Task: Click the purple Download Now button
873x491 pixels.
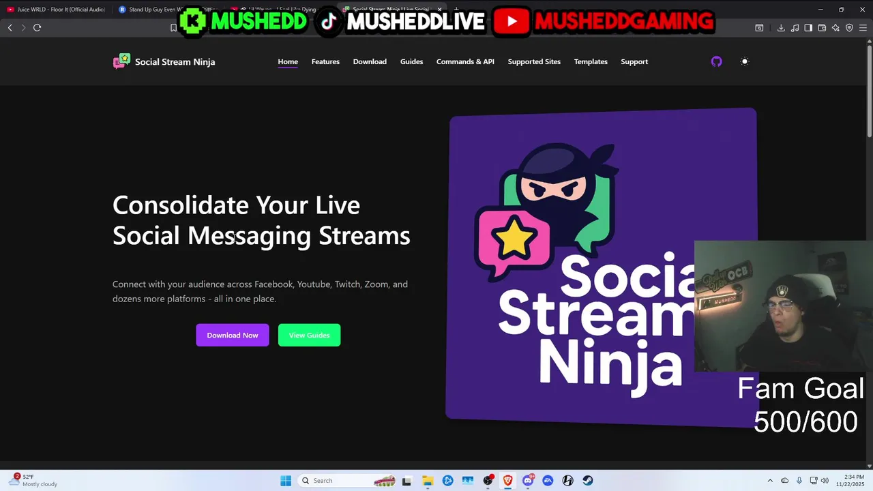Action: click(x=233, y=335)
